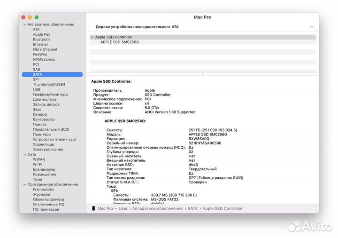Select ПО принтеров in the sidebar

(x=46, y=209)
